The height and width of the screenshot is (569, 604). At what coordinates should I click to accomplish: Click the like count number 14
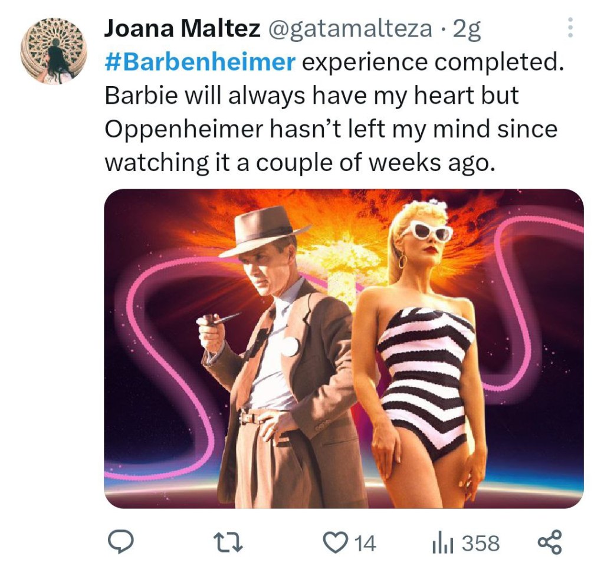(365, 543)
